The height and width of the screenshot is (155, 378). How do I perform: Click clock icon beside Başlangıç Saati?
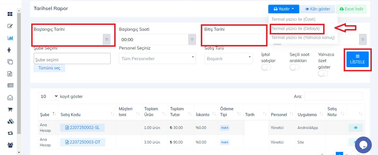pos(192,39)
